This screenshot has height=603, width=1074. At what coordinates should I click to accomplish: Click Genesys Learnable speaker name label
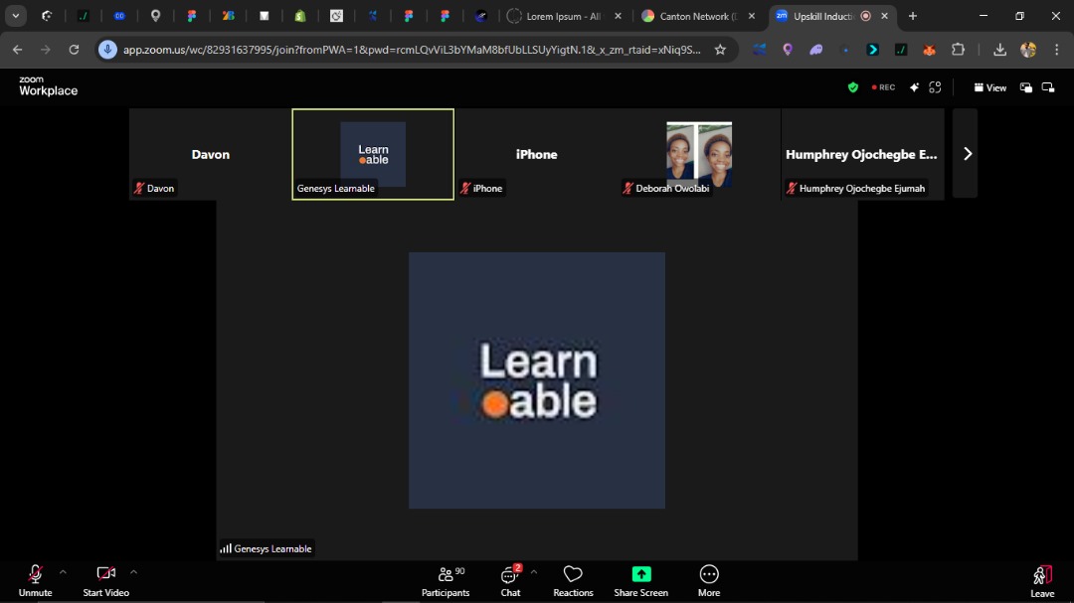tap(266, 548)
